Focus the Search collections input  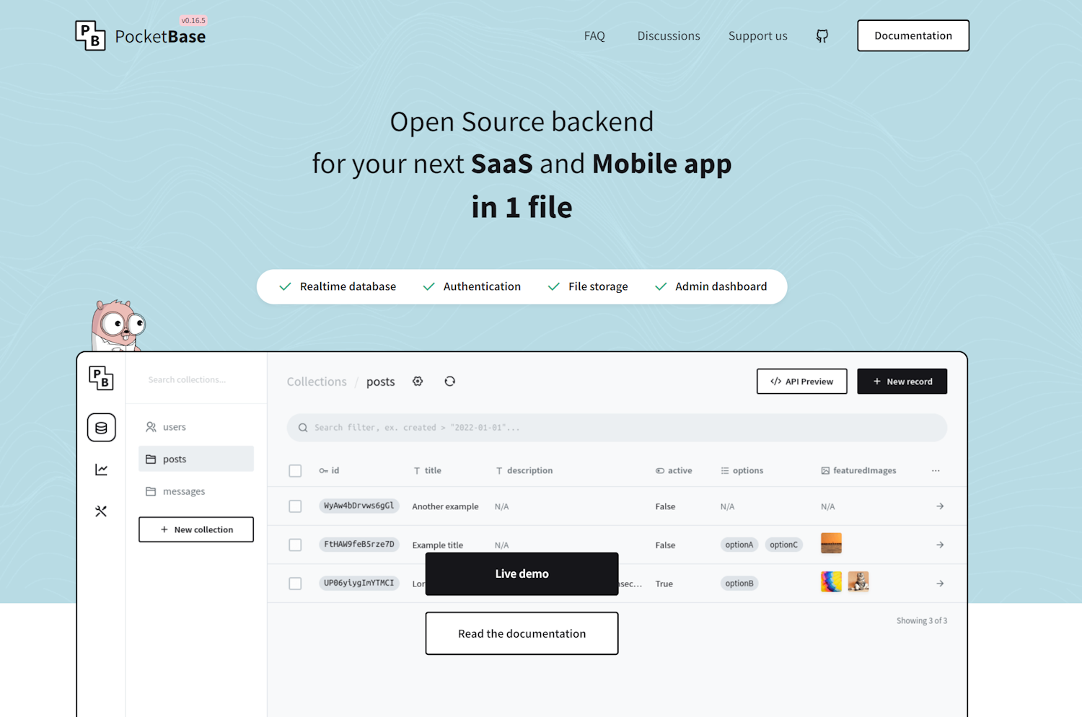pyautogui.click(x=196, y=379)
